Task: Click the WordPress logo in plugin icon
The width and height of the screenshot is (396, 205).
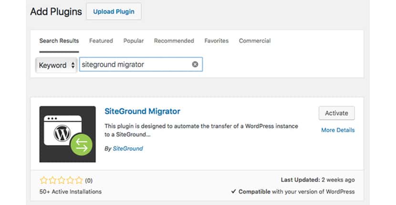Action: pos(62,133)
